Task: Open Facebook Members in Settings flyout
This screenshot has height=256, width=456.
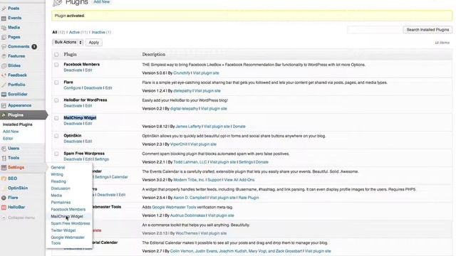Action: point(68,209)
